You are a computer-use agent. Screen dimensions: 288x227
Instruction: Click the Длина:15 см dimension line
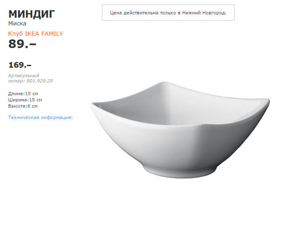click(x=23, y=94)
